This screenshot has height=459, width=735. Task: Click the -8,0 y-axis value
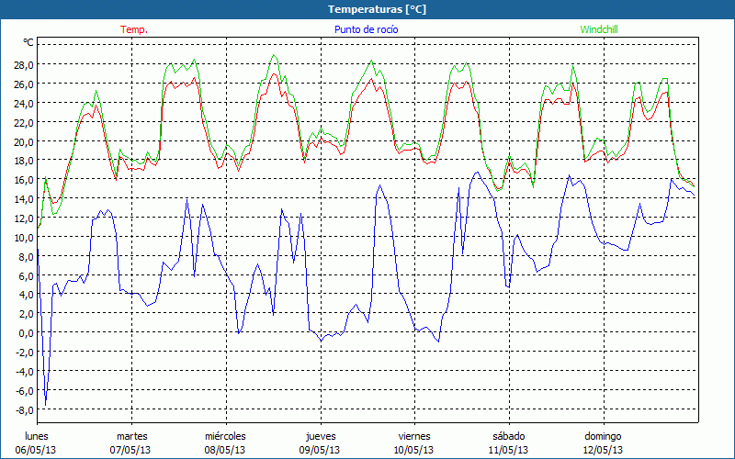(23, 409)
